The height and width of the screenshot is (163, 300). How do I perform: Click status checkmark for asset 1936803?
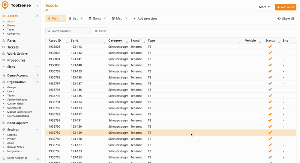point(270,47)
